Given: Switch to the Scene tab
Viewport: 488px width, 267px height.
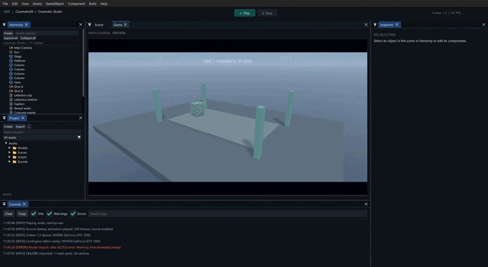Looking at the screenshot, I should 99,24.
